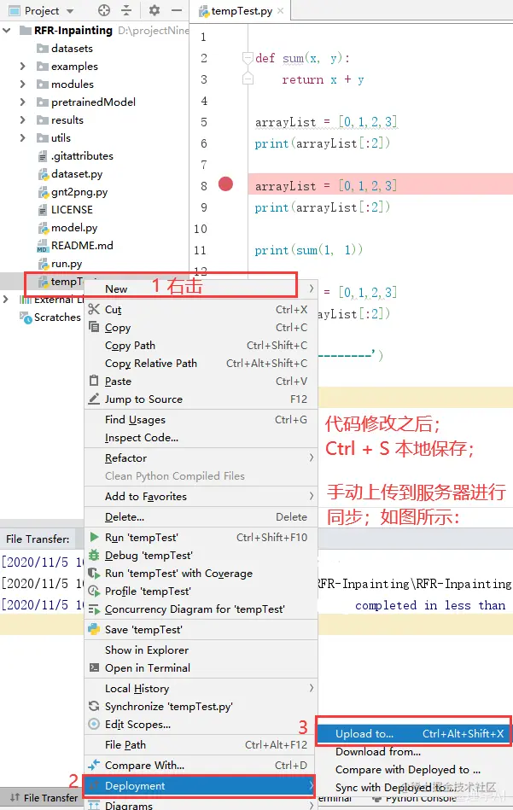Viewport: 513px width, 810px height.
Task: Click the locate/scroll-from-source target icon
Action: click(x=104, y=10)
